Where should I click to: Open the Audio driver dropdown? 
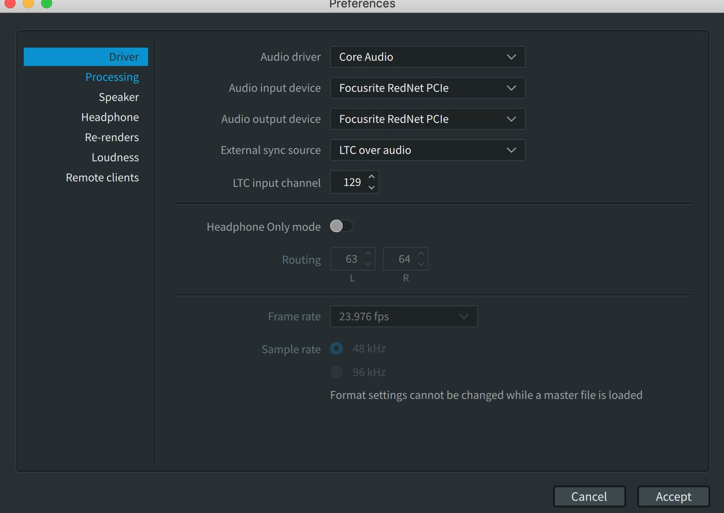pyautogui.click(x=427, y=56)
